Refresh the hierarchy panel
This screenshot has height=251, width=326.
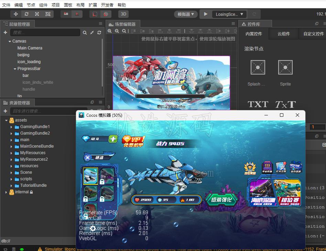click(x=99, y=33)
